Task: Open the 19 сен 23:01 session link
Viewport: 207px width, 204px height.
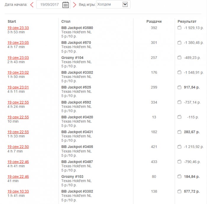Action: click(18, 87)
